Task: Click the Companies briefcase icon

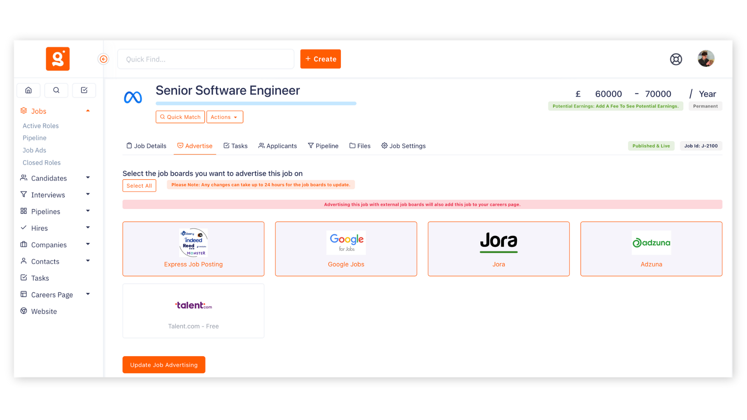Action: coord(24,244)
